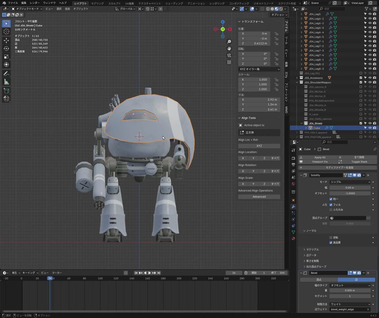Open the object mode dropdown
Screen dimensions: 379x318
click(27, 9)
